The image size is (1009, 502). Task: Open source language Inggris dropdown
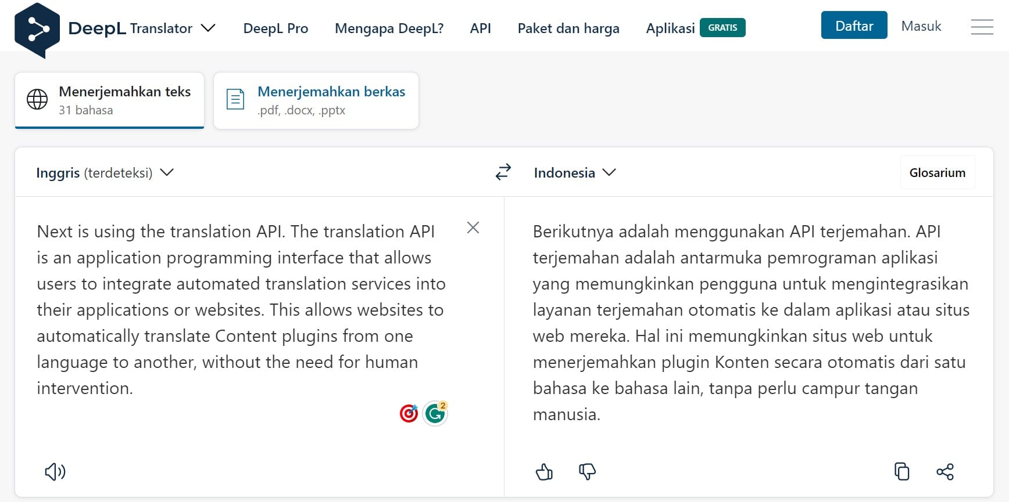pos(105,173)
